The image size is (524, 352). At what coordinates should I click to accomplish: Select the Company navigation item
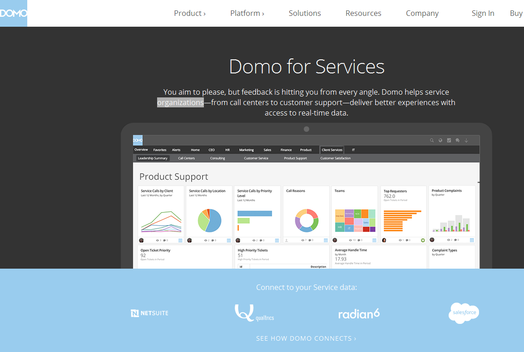tap(422, 13)
